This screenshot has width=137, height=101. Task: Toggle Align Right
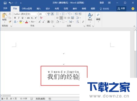point(65,18)
